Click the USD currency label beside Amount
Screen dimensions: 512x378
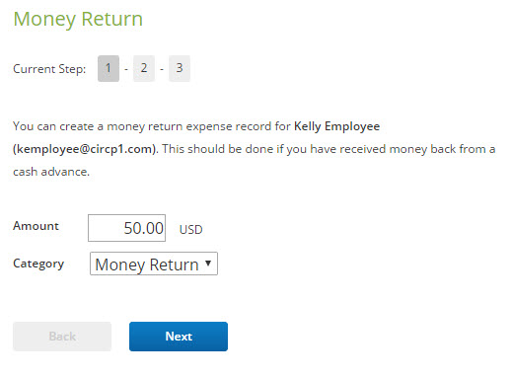click(190, 230)
